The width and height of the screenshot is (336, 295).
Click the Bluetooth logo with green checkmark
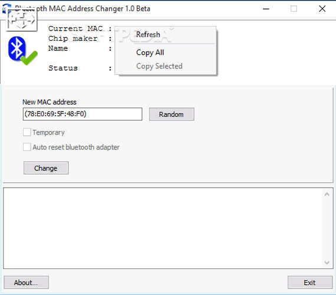(x=22, y=51)
